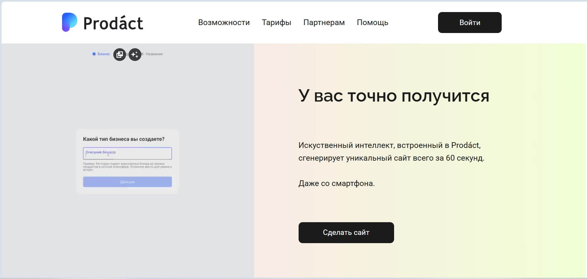Click the question Какой тип бизнеса вы создаете?
This screenshot has height=279, width=587.
pyautogui.click(x=124, y=139)
